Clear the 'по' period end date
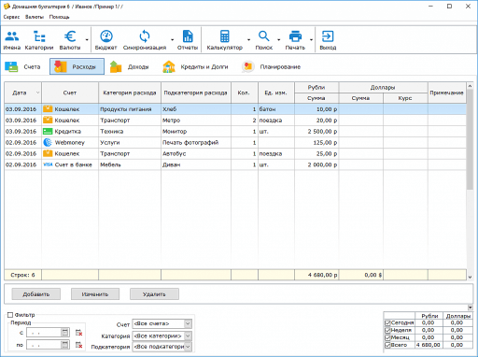 [x=79, y=345]
